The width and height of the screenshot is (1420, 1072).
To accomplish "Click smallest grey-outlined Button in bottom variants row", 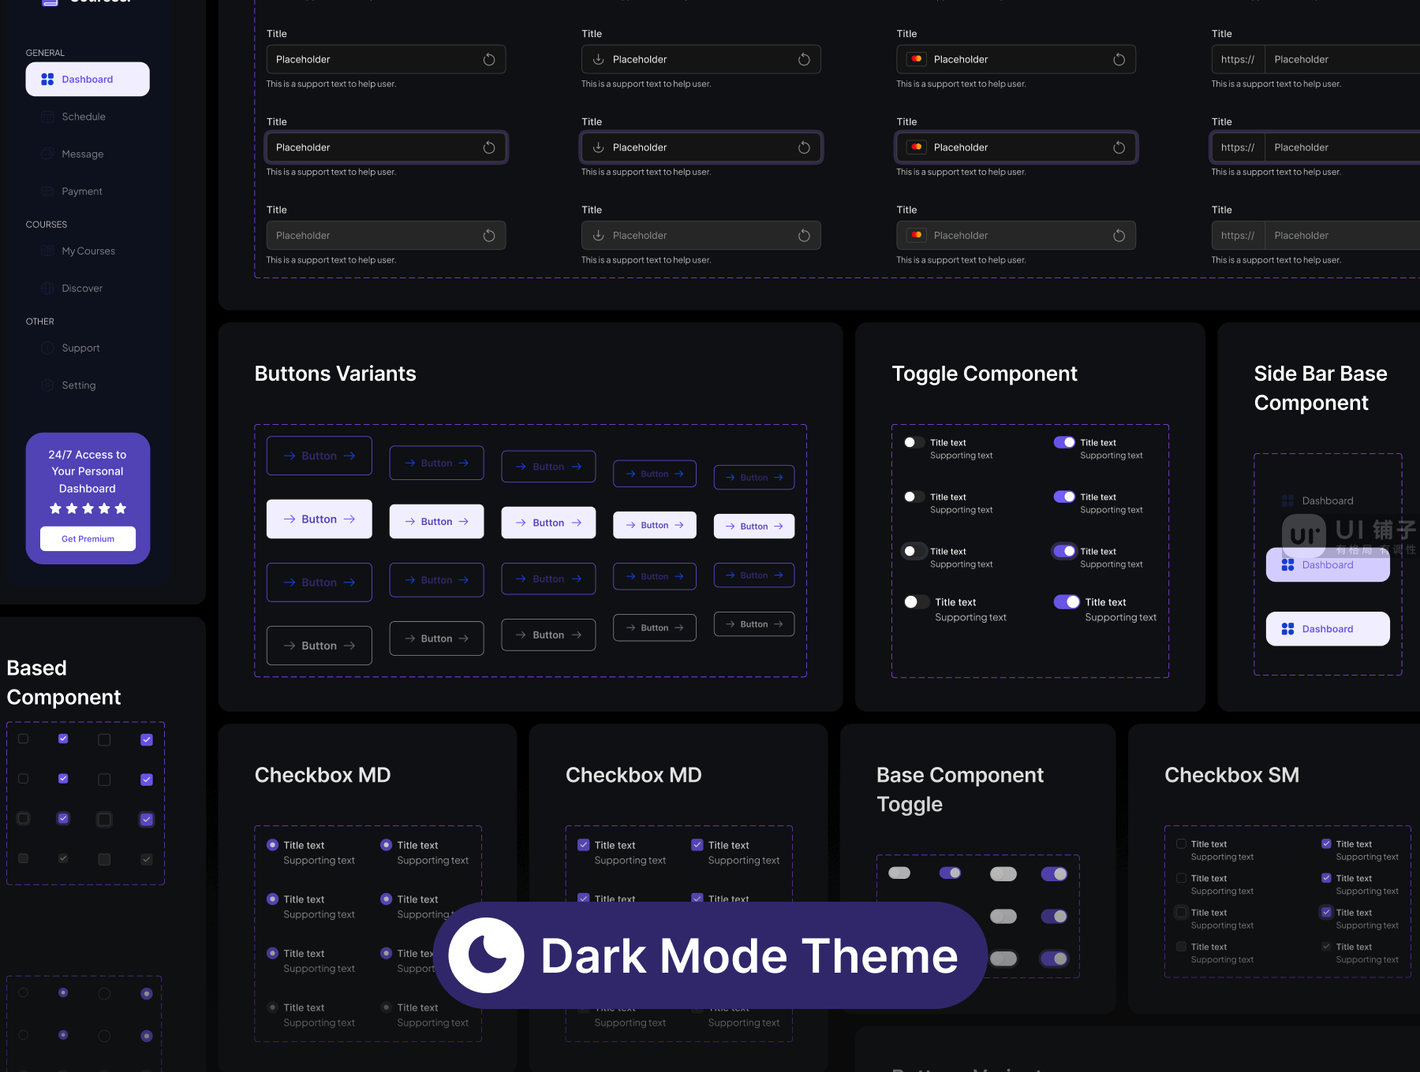I will (x=754, y=624).
